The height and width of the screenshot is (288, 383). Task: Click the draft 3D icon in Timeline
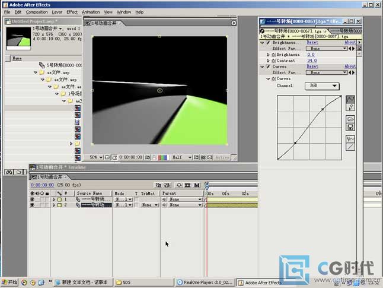click(x=167, y=185)
